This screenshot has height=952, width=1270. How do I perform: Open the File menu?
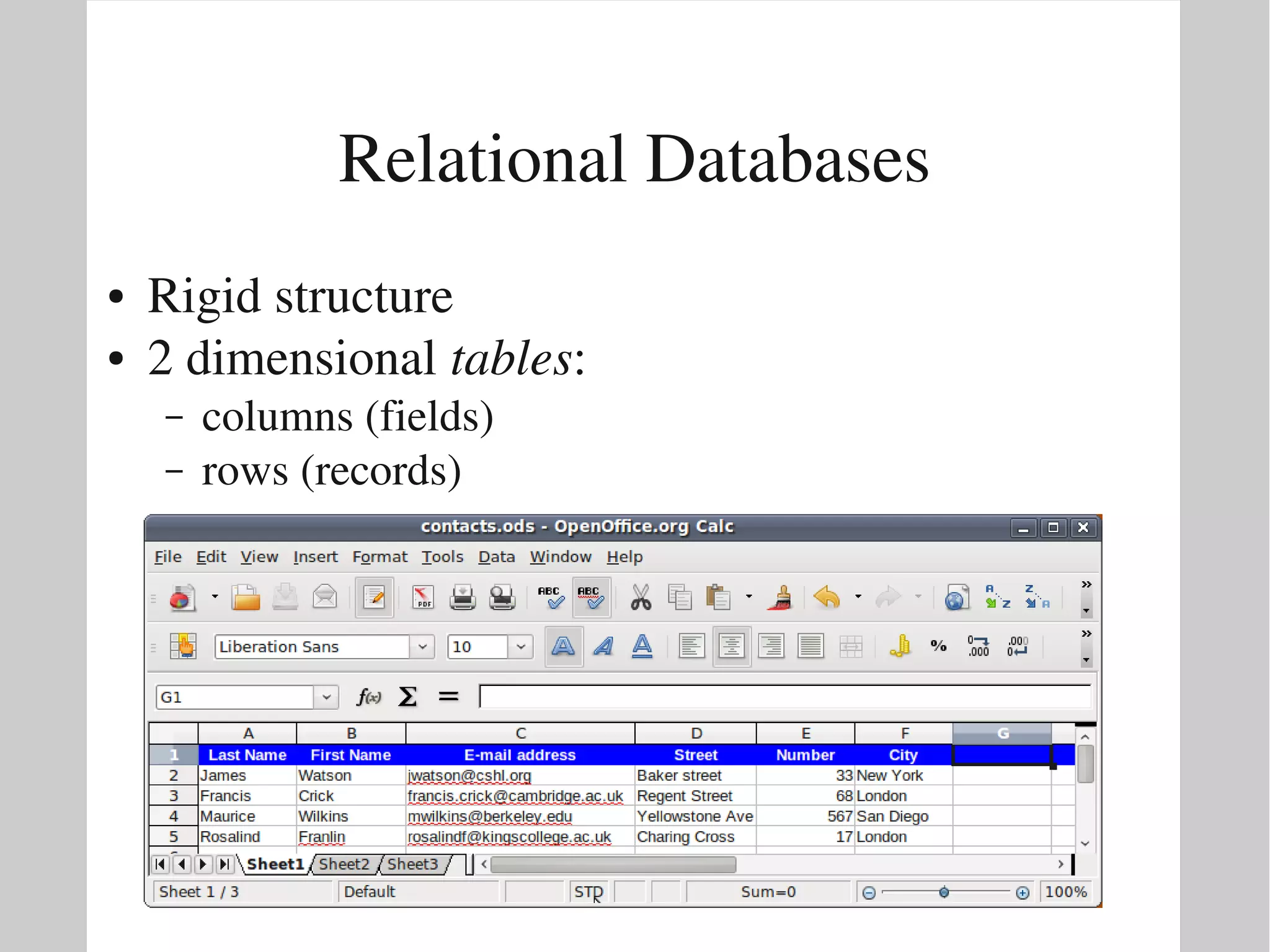(167, 557)
